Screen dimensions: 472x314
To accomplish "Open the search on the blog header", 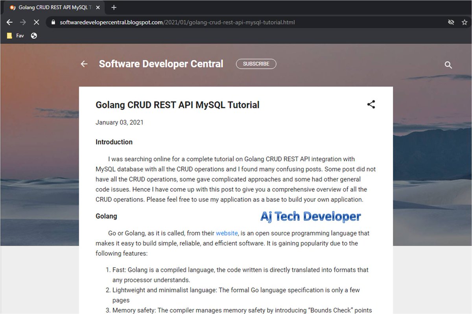I will click(448, 65).
